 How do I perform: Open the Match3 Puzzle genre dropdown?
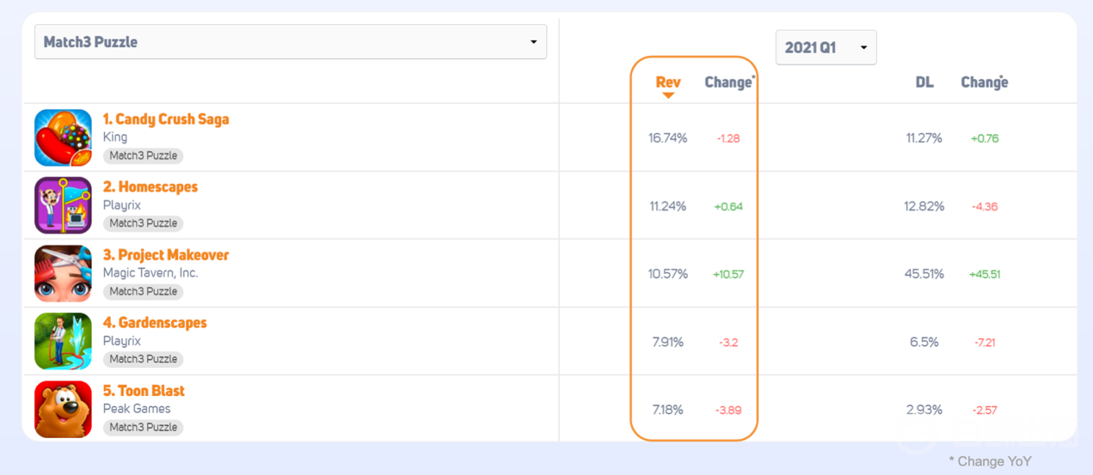point(291,42)
